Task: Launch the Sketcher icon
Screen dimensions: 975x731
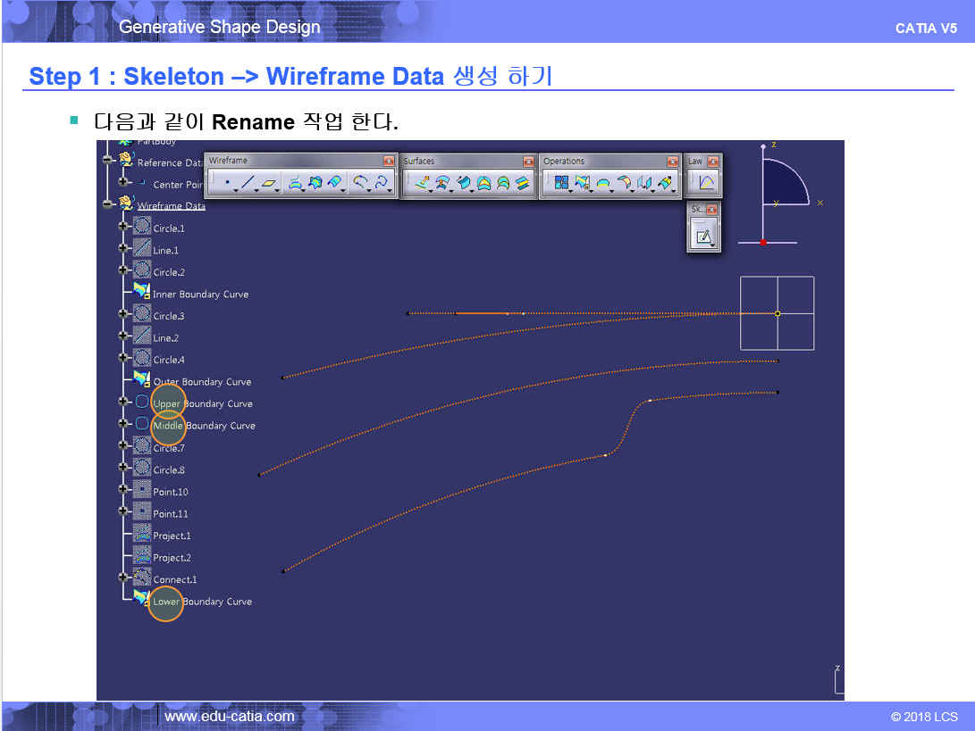Action: 703,237
